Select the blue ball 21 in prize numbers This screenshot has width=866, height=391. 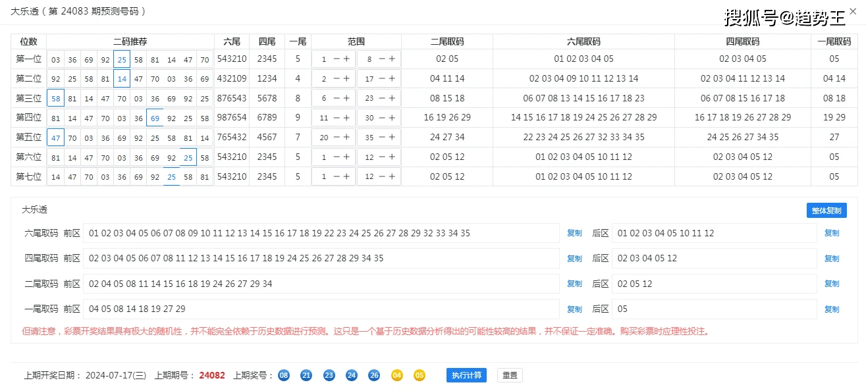(x=306, y=375)
